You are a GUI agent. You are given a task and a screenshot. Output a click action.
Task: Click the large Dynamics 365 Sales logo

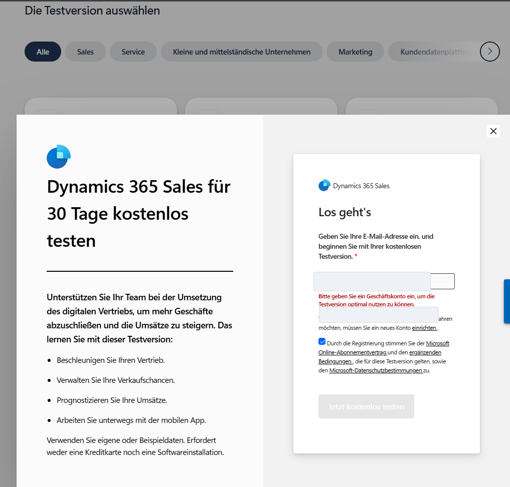coord(59,157)
